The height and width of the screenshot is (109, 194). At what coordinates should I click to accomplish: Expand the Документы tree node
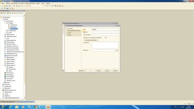(x=1, y=88)
